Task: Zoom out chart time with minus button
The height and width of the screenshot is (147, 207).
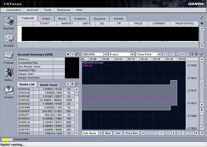Action: [x=179, y=133]
